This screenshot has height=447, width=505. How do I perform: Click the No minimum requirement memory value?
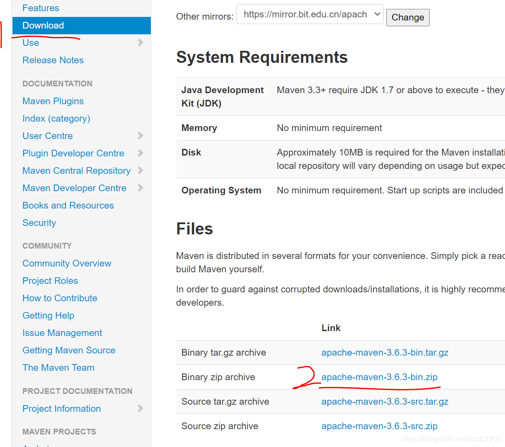(329, 128)
